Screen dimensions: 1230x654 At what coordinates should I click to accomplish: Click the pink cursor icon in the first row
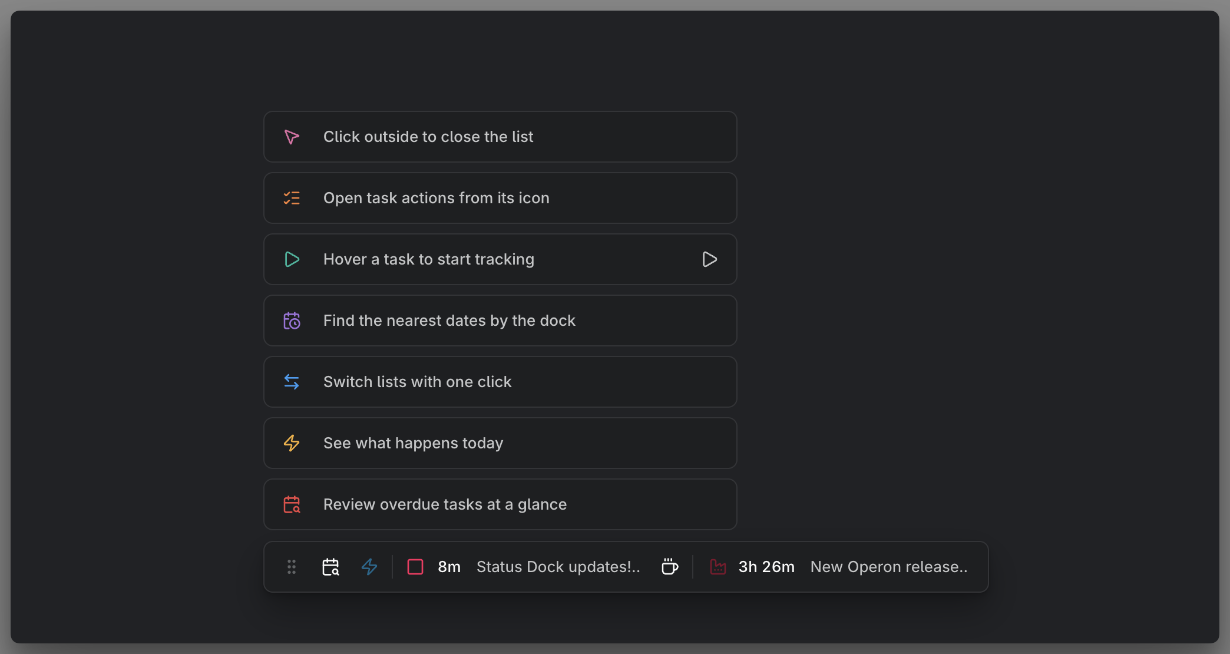coord(292,137)
